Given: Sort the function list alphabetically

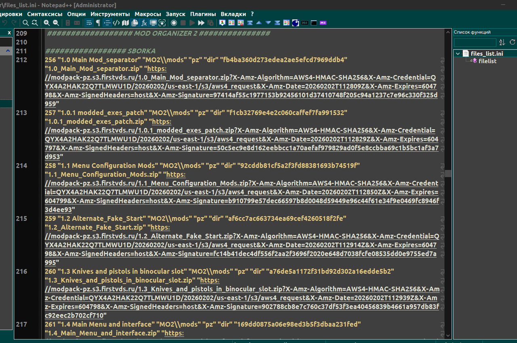Looking at the screenshot, I should click(x=502, y=42).
